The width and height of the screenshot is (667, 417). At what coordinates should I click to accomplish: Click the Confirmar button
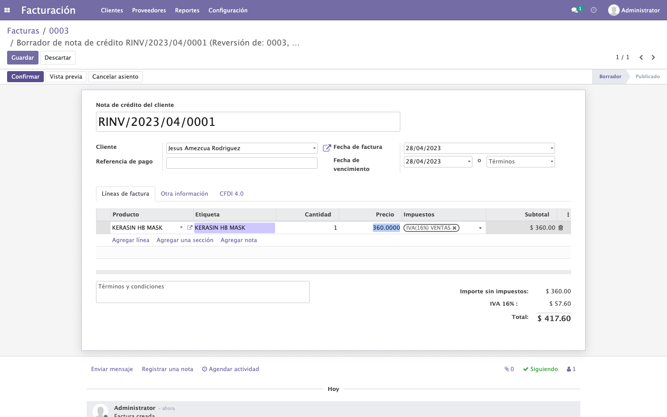(25, 76)
